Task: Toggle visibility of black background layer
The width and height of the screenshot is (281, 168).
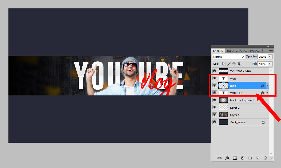Action: point(214,100)
